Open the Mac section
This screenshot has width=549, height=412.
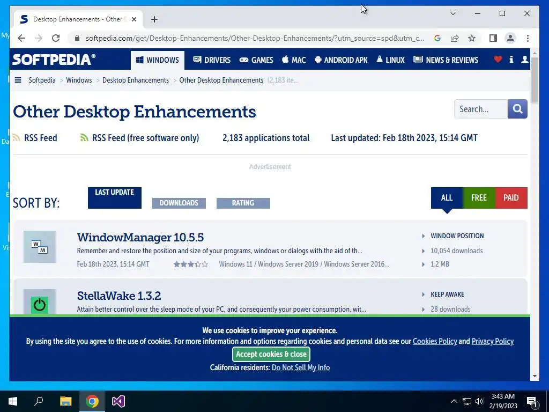(x=294, y=60)
